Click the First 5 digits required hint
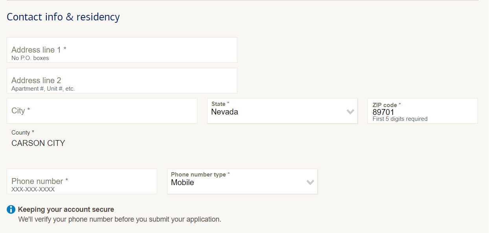 [x=400, y=119]
